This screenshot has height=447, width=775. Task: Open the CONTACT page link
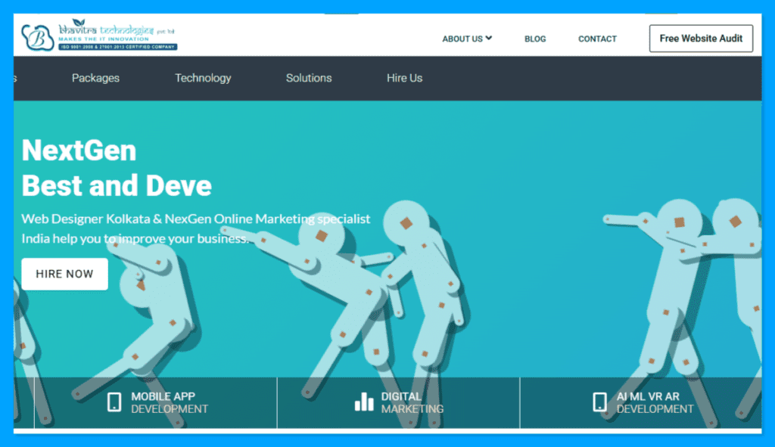tap(597, 39)
